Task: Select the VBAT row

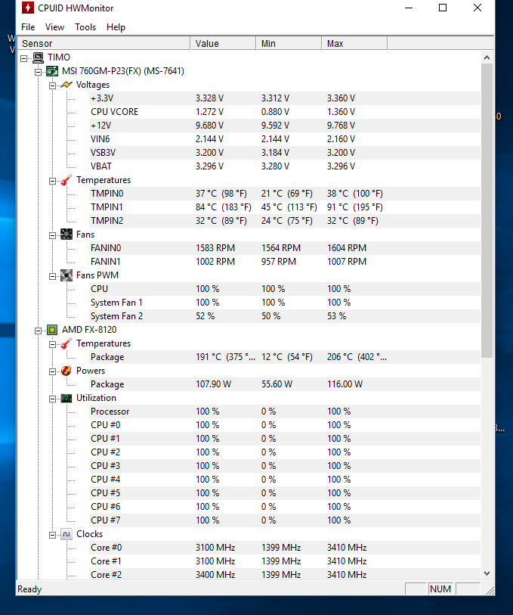Action: (x=285, y=166)
